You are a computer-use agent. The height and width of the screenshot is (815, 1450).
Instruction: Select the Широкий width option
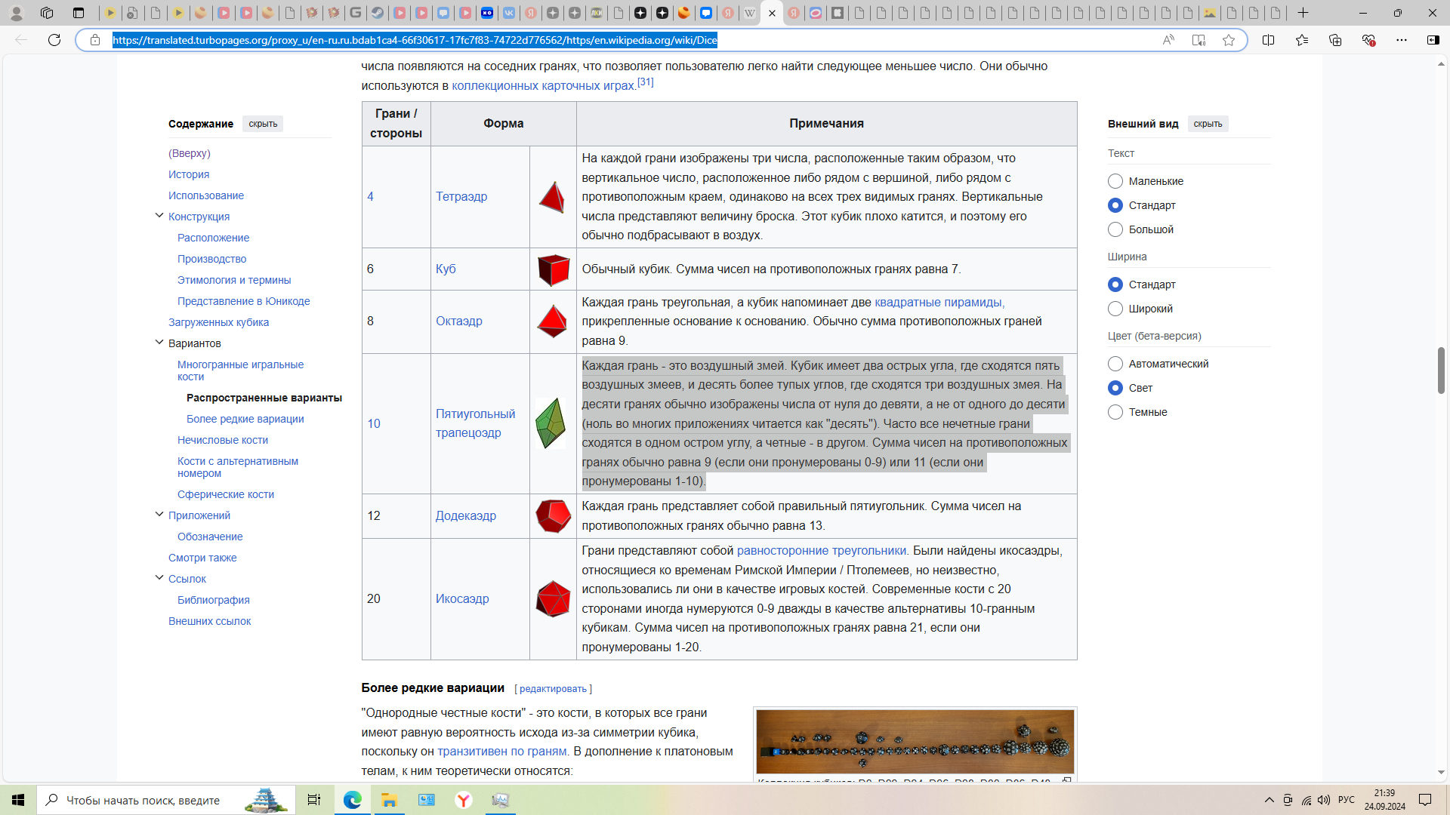pos(1115,309)
